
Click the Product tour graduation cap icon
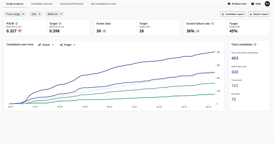point(229,4)
